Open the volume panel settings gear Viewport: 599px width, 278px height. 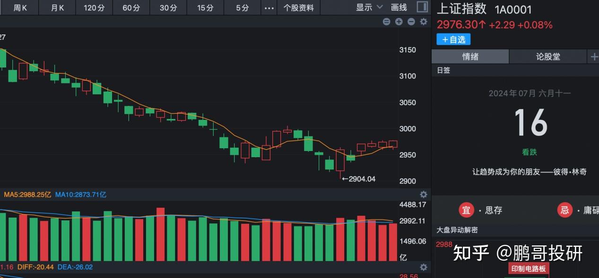[x=423, y=194]
